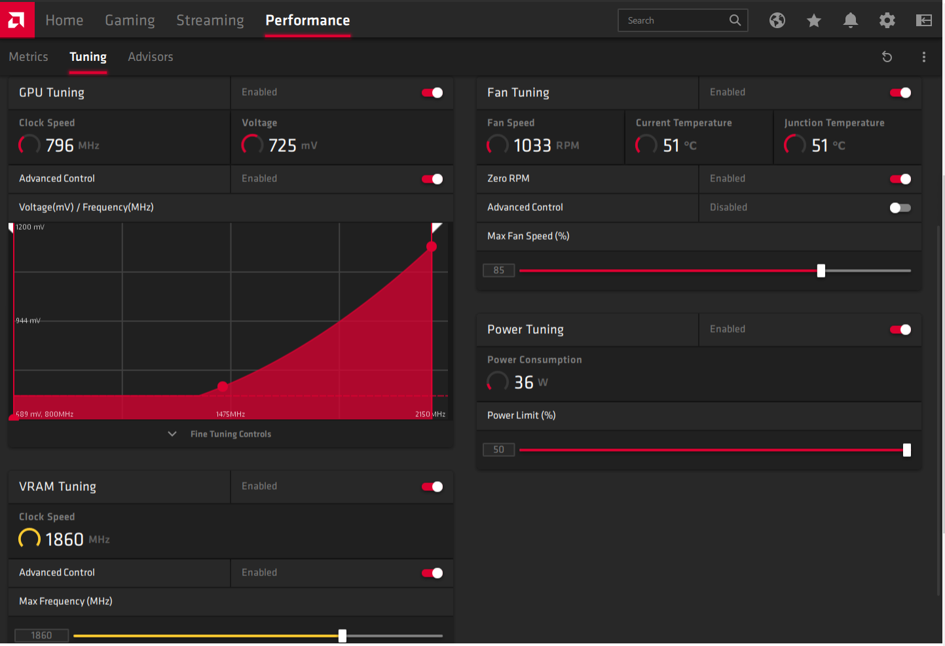Open the web browser globe icon
945x646 pixels.
tap(777, 20)
